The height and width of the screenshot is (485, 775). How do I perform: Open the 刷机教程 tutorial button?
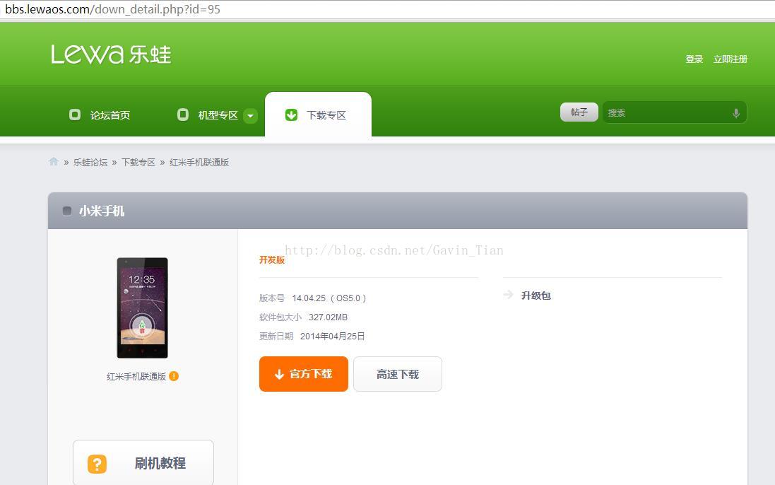pos(143,463)
